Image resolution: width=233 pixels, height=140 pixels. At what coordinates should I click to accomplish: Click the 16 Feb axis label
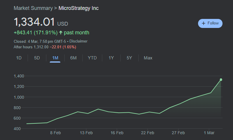click(117, 133)
